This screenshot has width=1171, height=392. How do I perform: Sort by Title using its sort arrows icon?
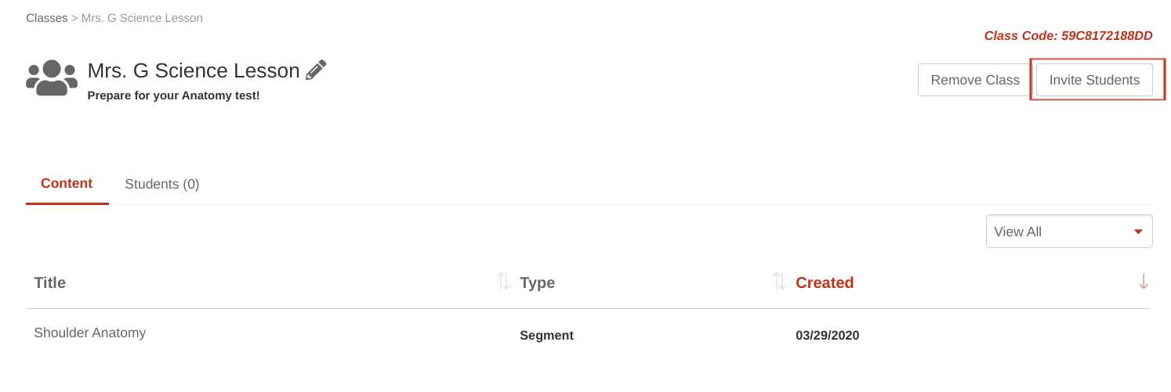coord(503,282)
